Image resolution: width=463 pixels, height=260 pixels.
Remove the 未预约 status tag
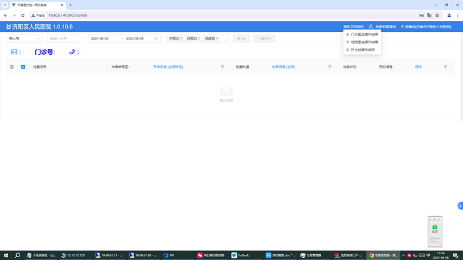[181, 39]
